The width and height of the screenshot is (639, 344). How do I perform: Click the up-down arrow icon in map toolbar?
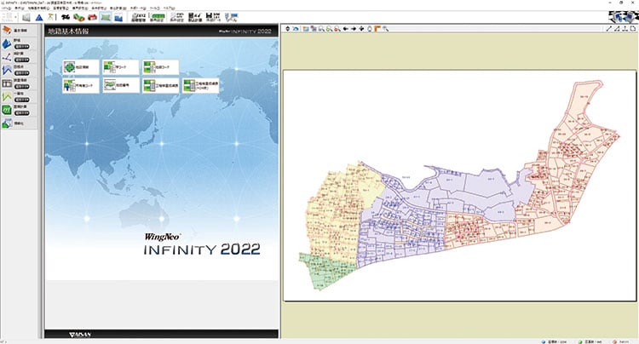tap(288, 29)
